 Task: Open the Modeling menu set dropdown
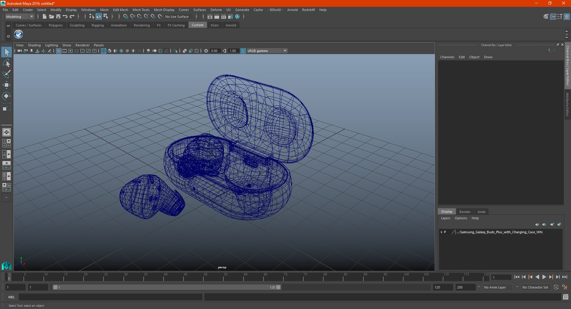point(20,17)
